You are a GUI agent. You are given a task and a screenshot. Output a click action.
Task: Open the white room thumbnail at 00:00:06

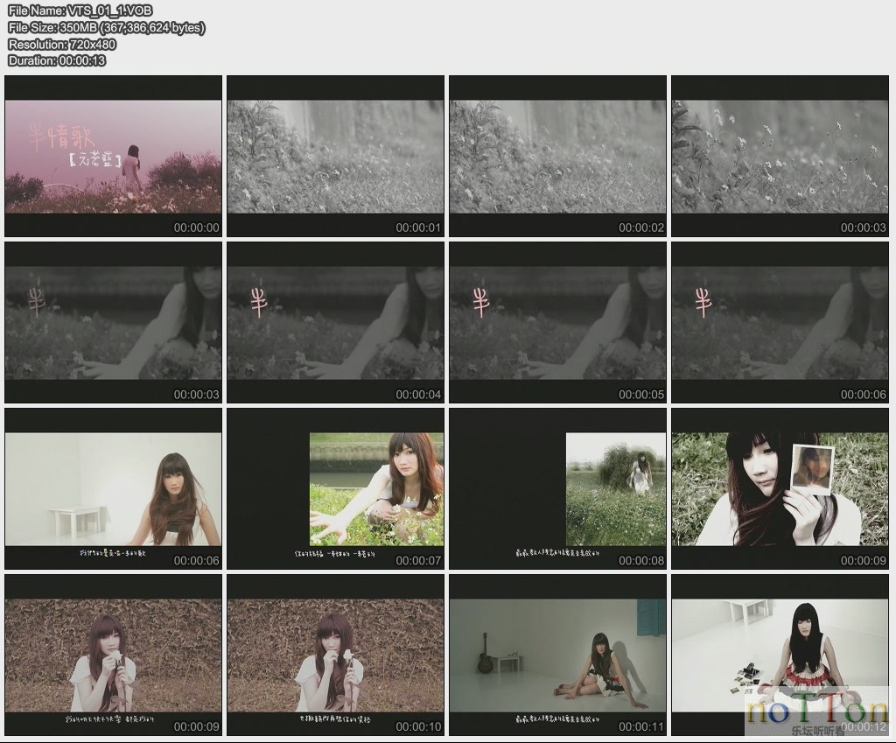pyautogui.click(x=113, y=488)
